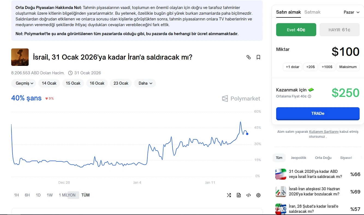Screen dimensions: 364x215
Task: Select the Evet 40¢ outcome button
Action: click(296, 30)
